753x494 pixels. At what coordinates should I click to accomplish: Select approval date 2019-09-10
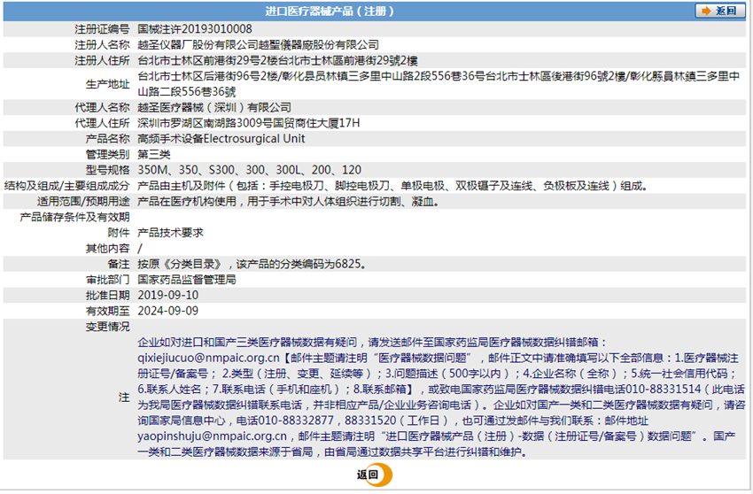pos(167,295)
